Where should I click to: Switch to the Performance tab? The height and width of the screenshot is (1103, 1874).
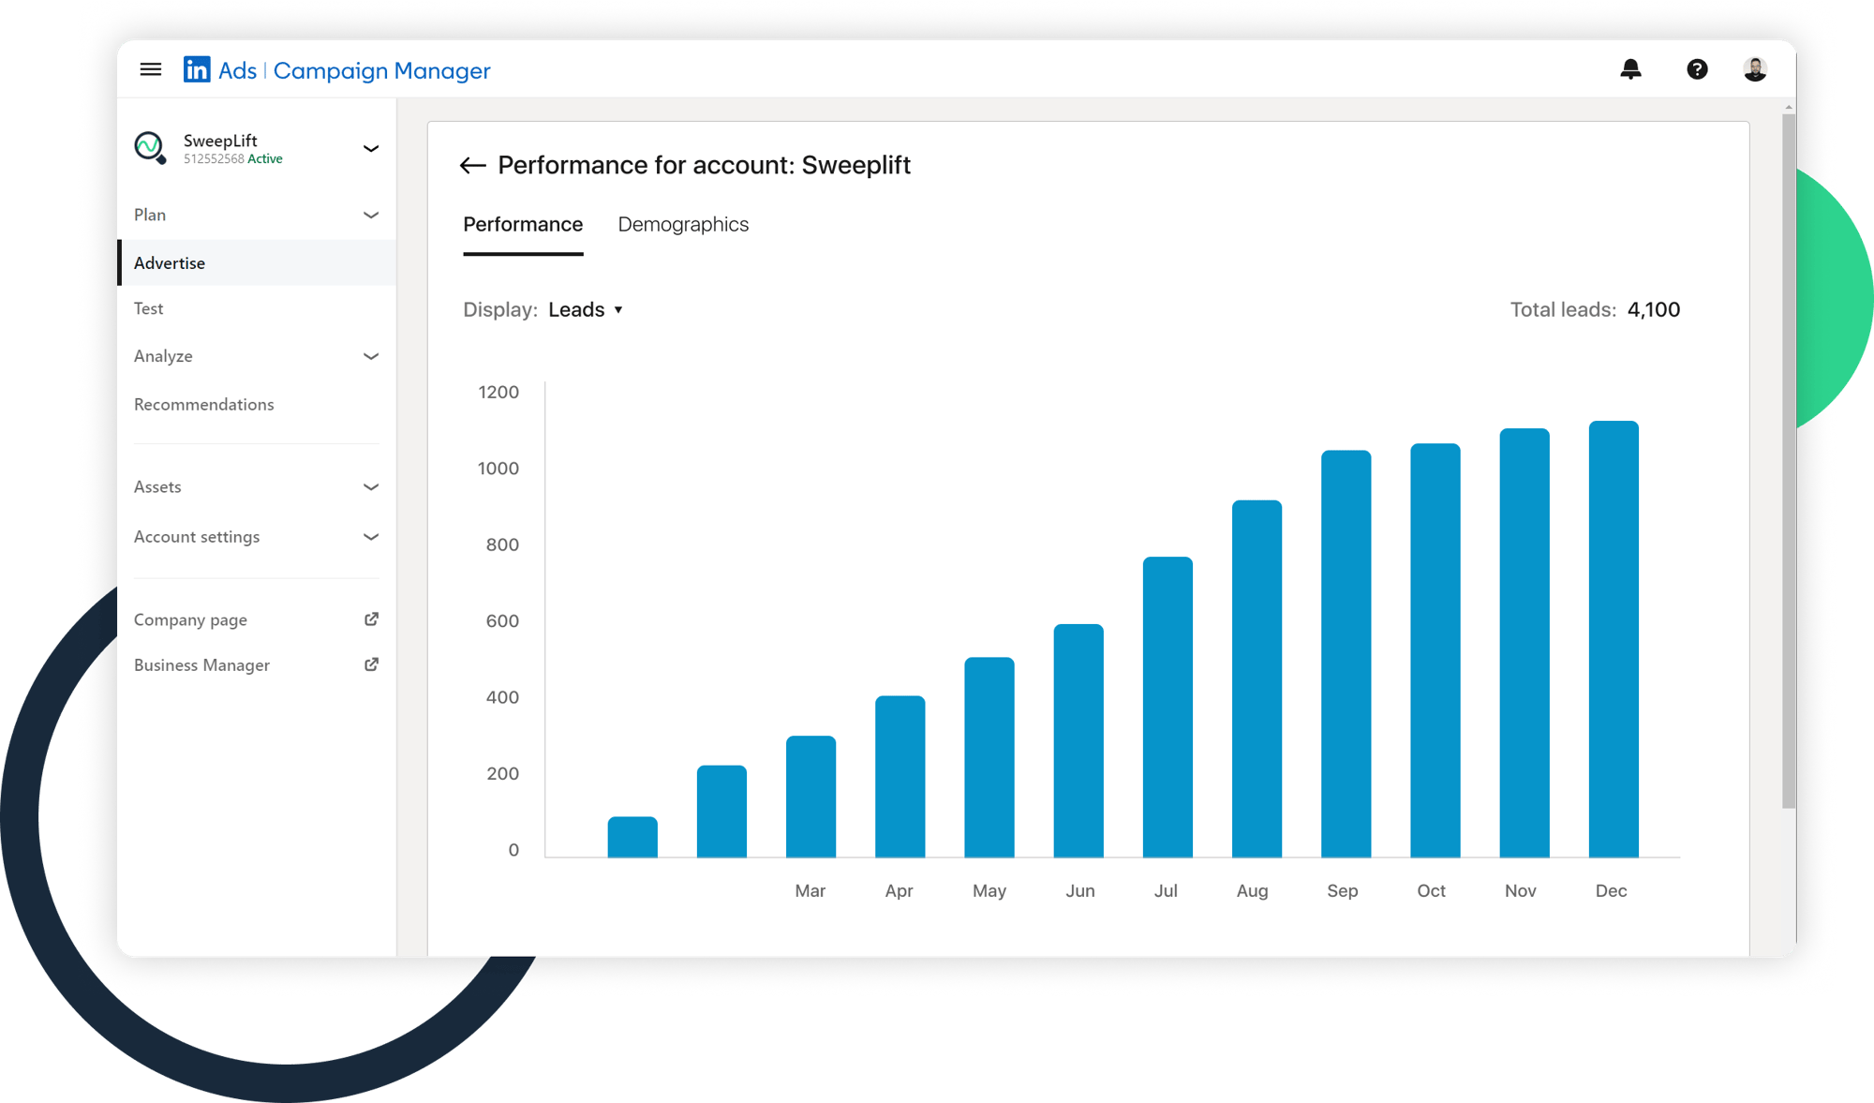coord(523,225)
